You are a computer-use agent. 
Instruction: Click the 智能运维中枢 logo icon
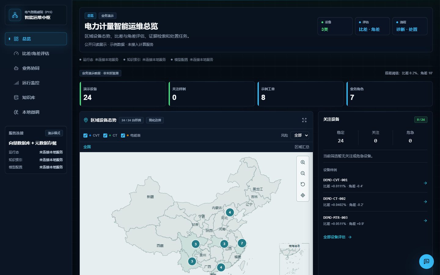15,15
